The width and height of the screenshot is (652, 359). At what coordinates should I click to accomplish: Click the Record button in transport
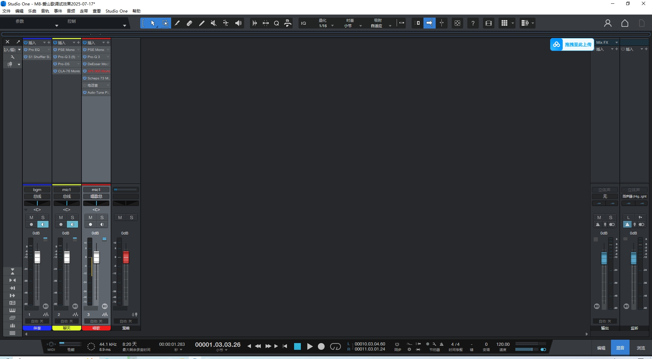(x=321, y=346)
